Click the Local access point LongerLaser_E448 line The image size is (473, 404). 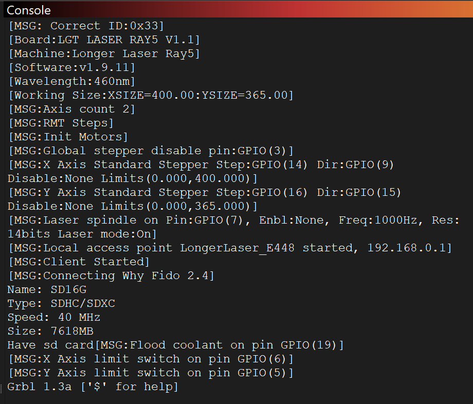click(230, 248)
